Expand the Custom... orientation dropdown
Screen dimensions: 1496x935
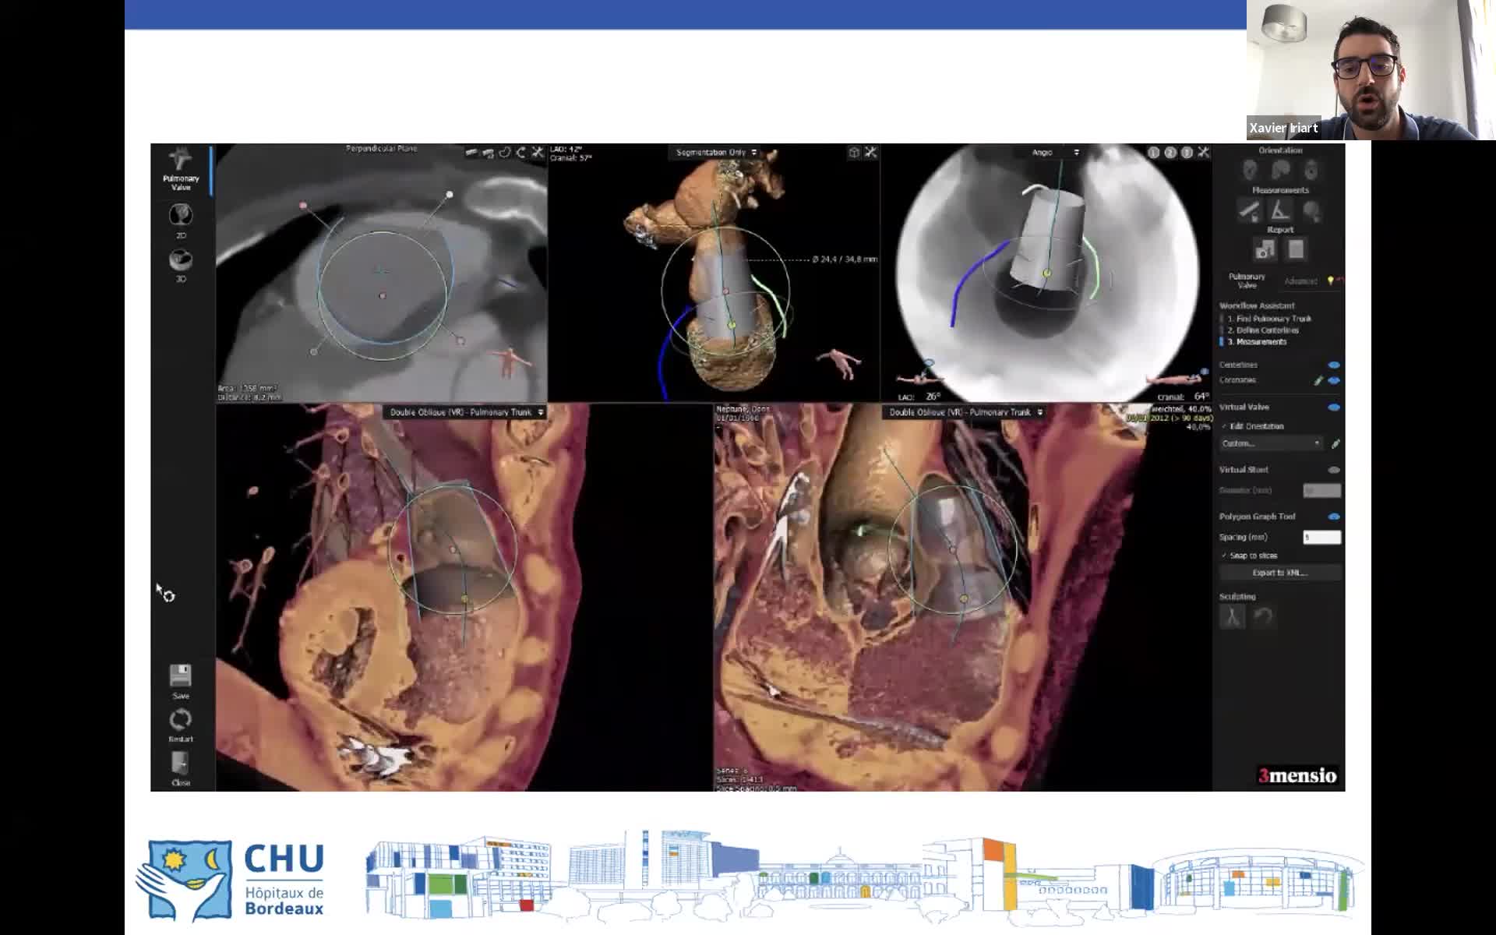pos(1270,443)
